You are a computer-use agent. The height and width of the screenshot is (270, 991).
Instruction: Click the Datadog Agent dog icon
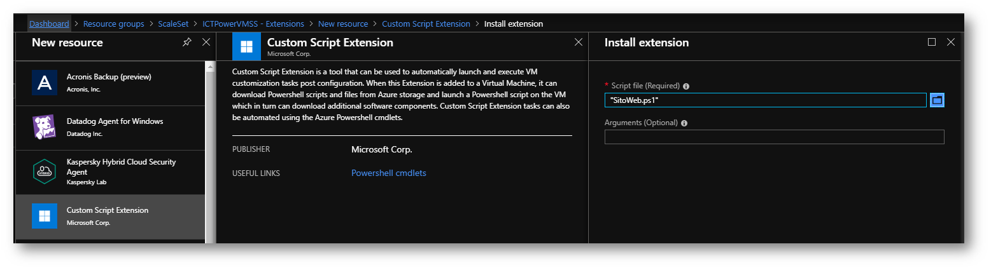45,127
